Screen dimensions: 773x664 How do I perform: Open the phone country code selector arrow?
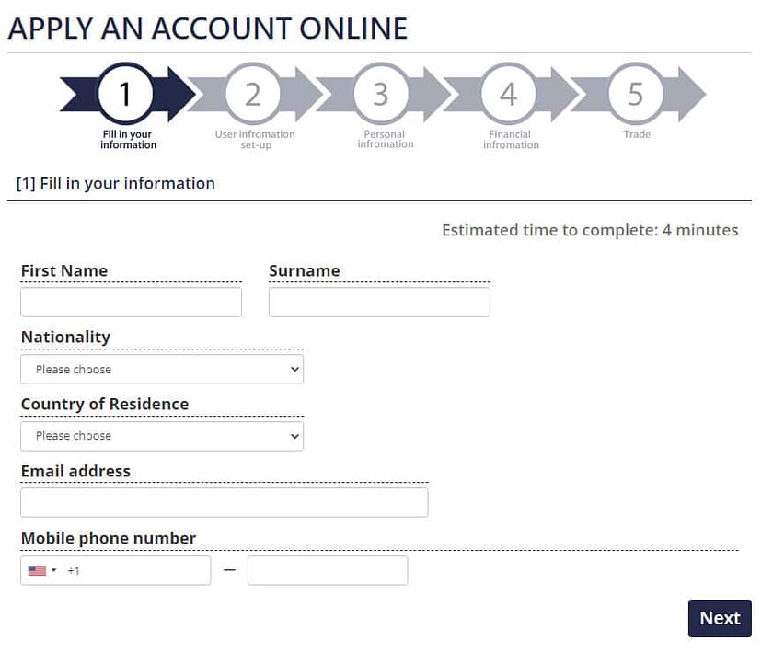pyautogui.click(x=53, y=571)
